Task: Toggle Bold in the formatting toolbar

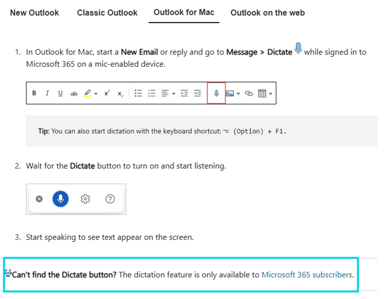Action: [x=34, y=93]
